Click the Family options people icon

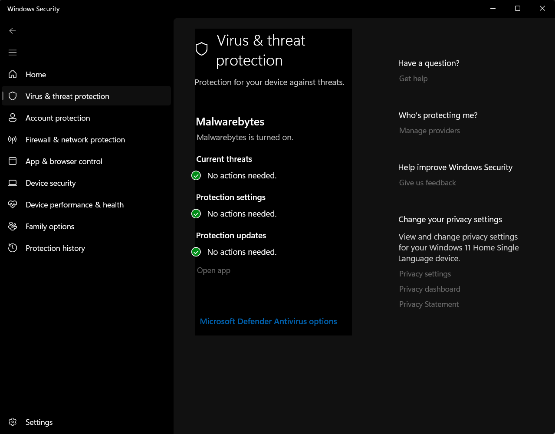[x=13, y=227]
